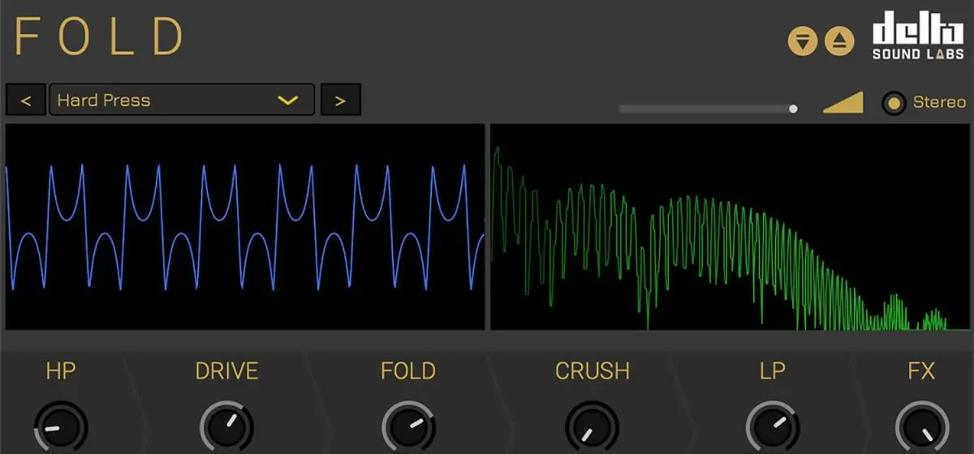Click the HP label

[61, 371]
